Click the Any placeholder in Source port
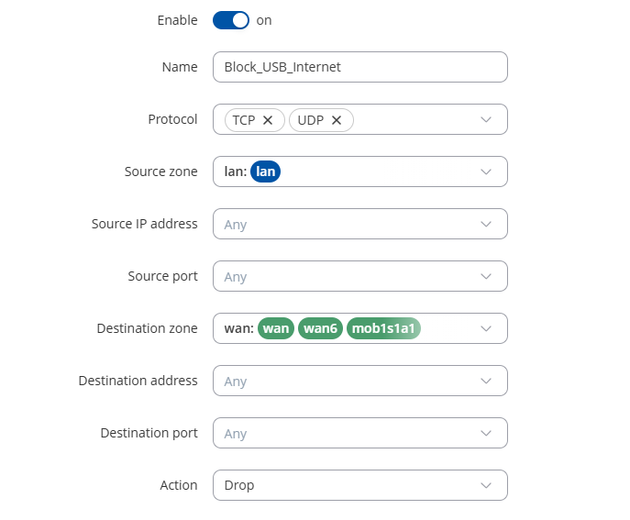 coord(236,277)
